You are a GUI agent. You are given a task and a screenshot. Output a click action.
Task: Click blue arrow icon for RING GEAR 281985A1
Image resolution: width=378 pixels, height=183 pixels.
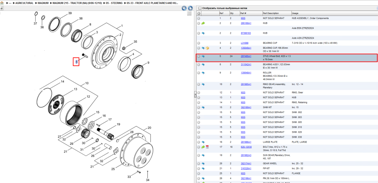coord(203,84)
